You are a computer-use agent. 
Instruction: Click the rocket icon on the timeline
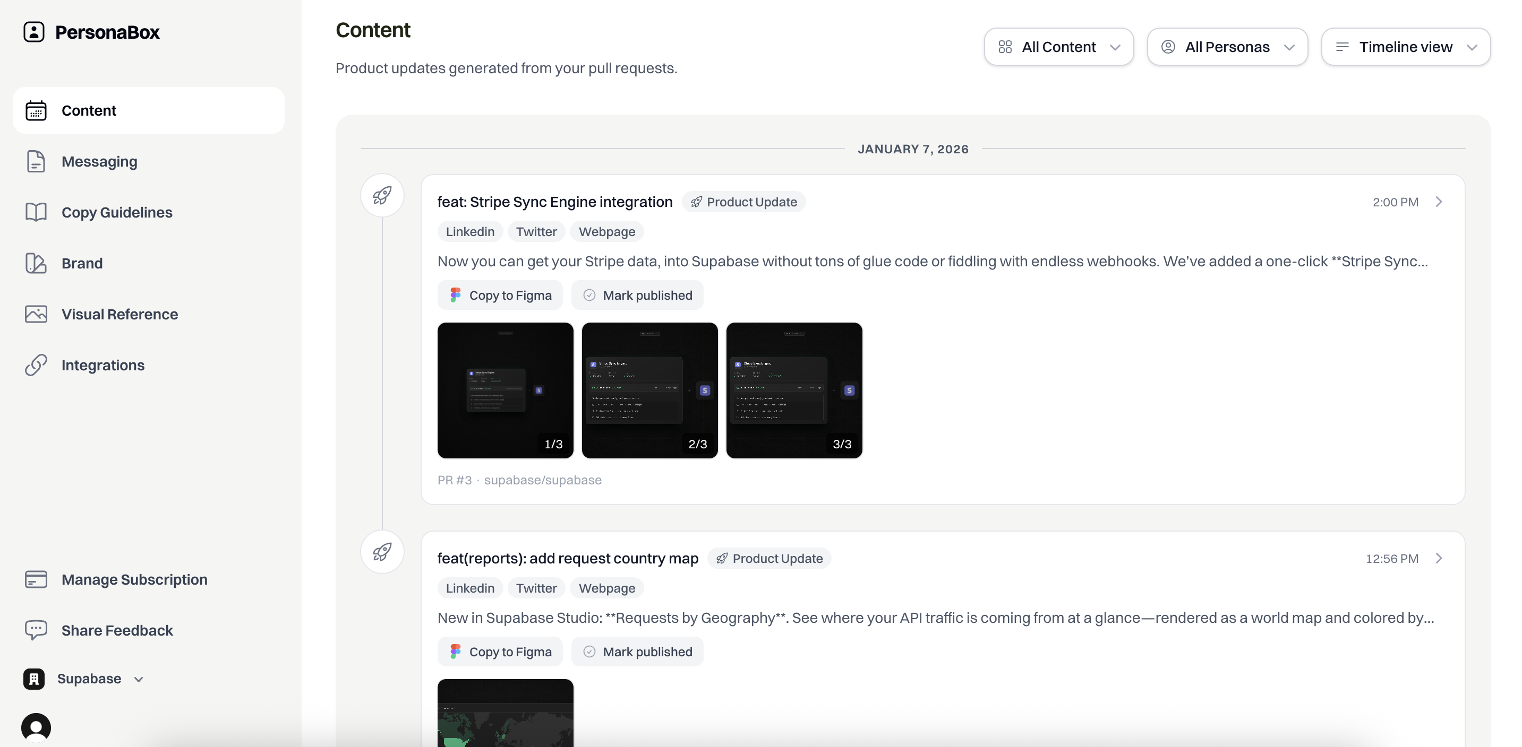coord(382,195)
